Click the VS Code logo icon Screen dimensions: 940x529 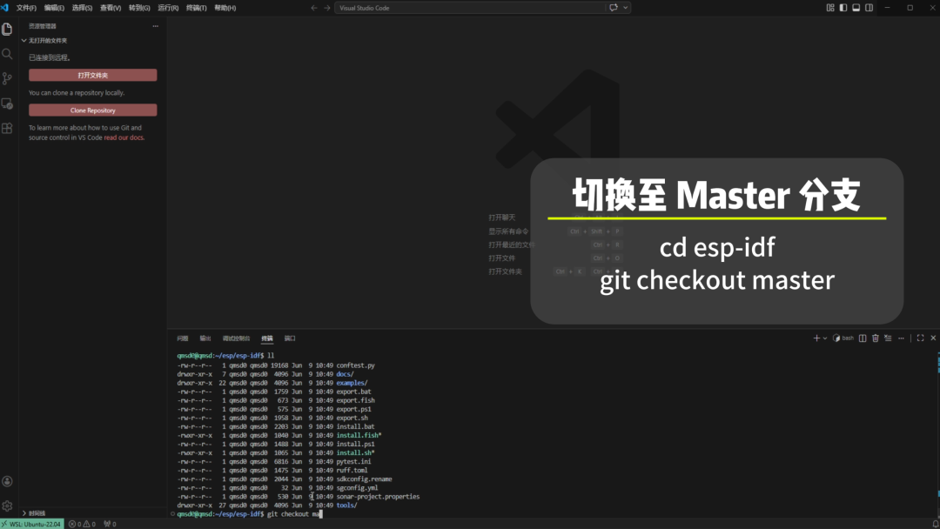[x=5, y=8]
